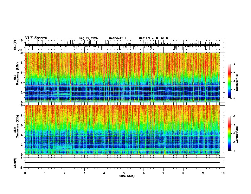Image resolution: width=251 pixels, height=194 pixels.
Task: Click the ch.1 voltage waveform trace
Action: click(x=122, y=45)
